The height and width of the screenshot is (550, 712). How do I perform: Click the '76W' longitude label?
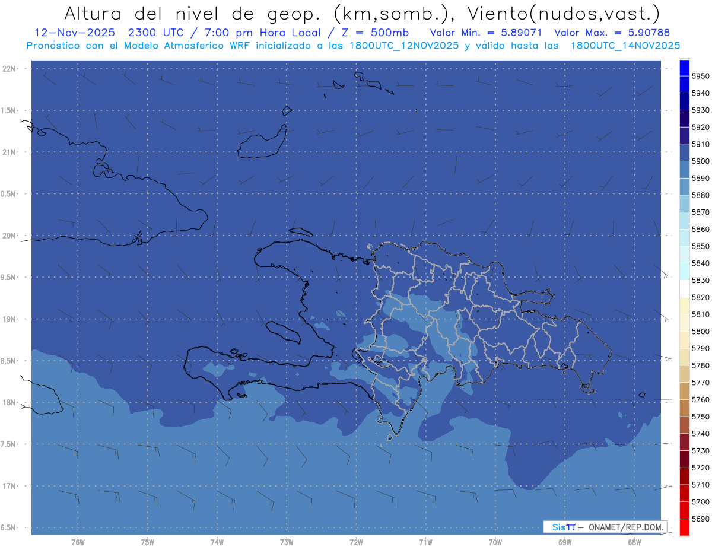[78, 542]
